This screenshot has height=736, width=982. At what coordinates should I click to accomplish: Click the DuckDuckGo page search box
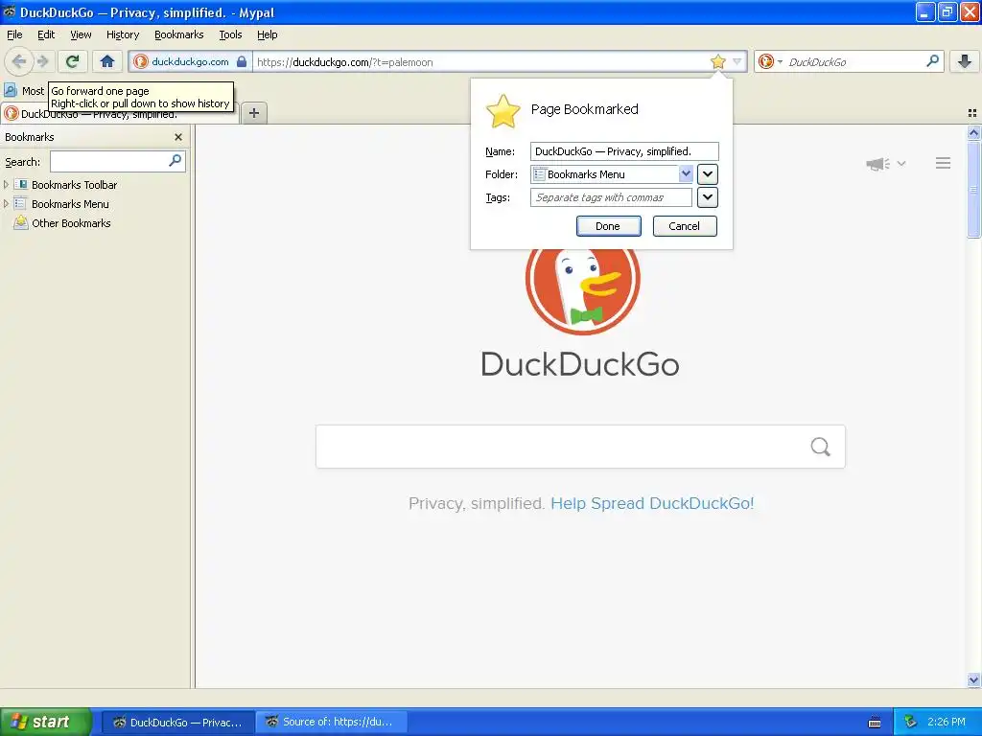[x=580, y=447]
